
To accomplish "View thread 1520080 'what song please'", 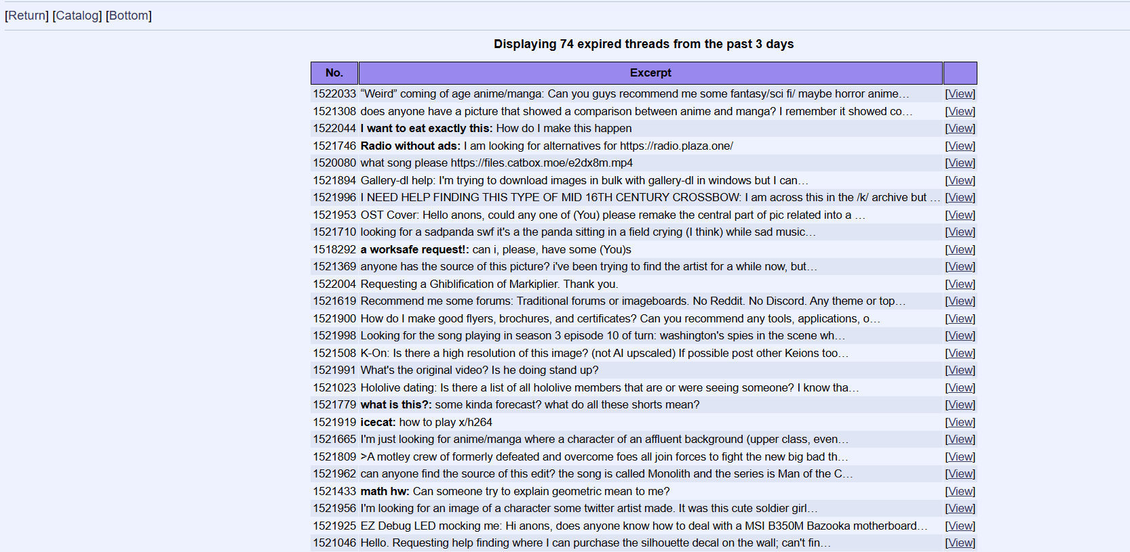I will [x=960, y=163].
